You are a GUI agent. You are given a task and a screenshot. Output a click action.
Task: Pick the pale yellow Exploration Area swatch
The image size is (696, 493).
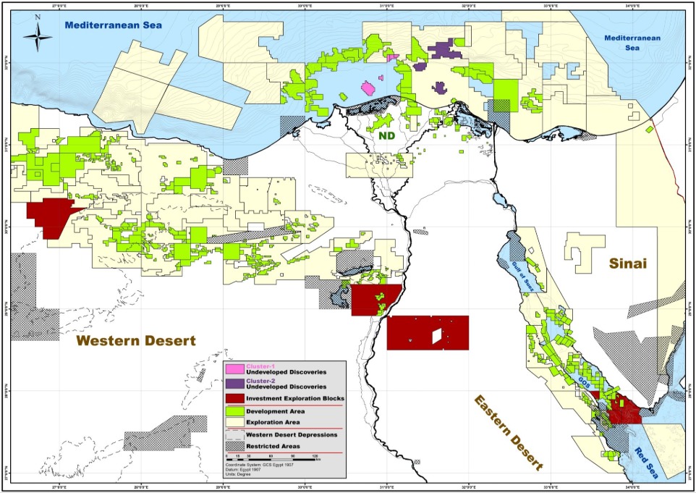[x=234, y=422]
